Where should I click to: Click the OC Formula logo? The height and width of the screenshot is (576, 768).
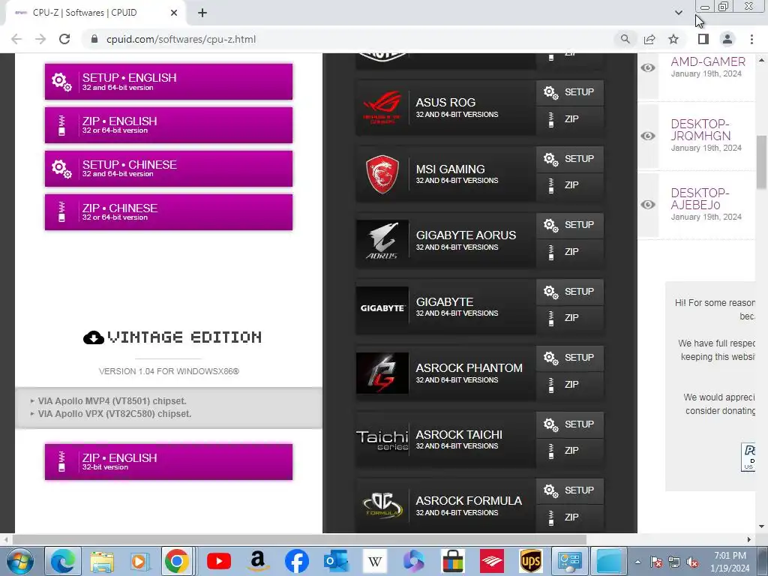point(382,506)
